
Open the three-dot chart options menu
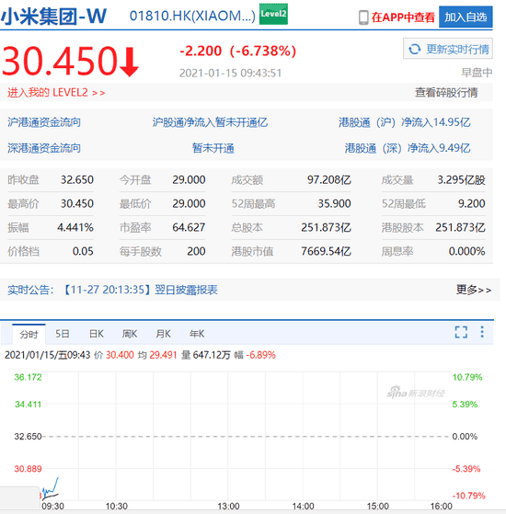point(482,332)
